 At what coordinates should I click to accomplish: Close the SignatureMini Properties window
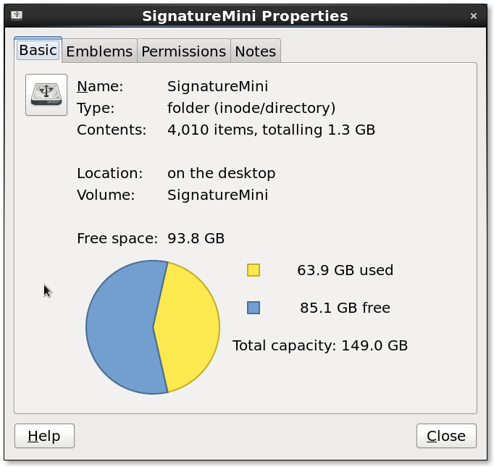(x=473, y=16)
